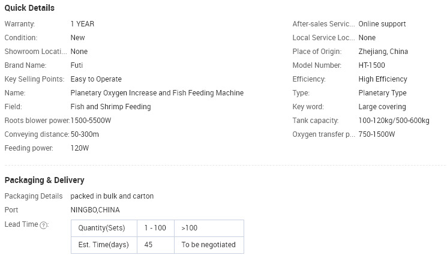Click the brand name Futi
This screenshot has width=447, height=255.
point(77,65)
